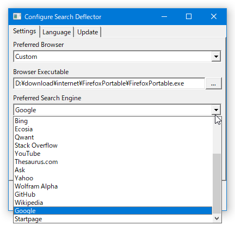
Task: Pick Wikipedia as the search engine
Action: click(x=113, y=203)
